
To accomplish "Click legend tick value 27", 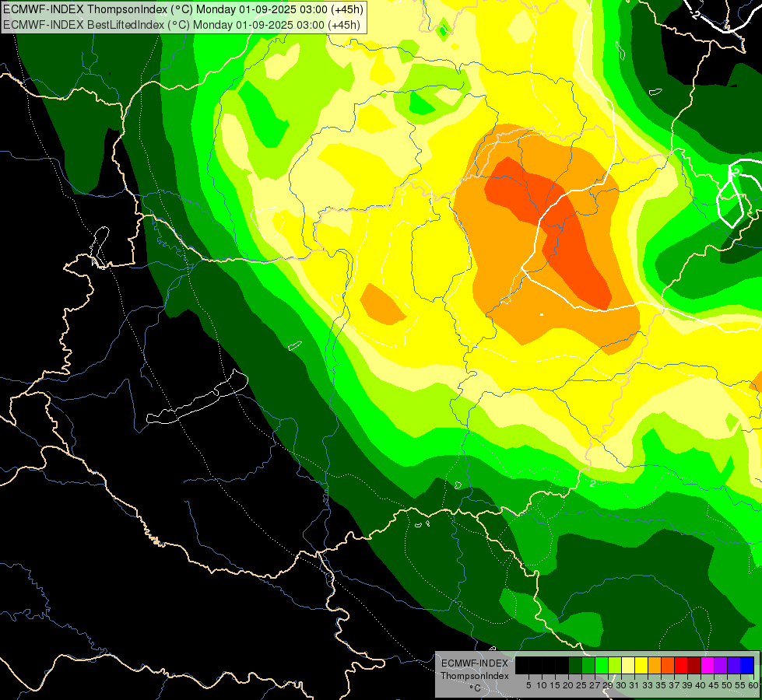I will [595, 685].
